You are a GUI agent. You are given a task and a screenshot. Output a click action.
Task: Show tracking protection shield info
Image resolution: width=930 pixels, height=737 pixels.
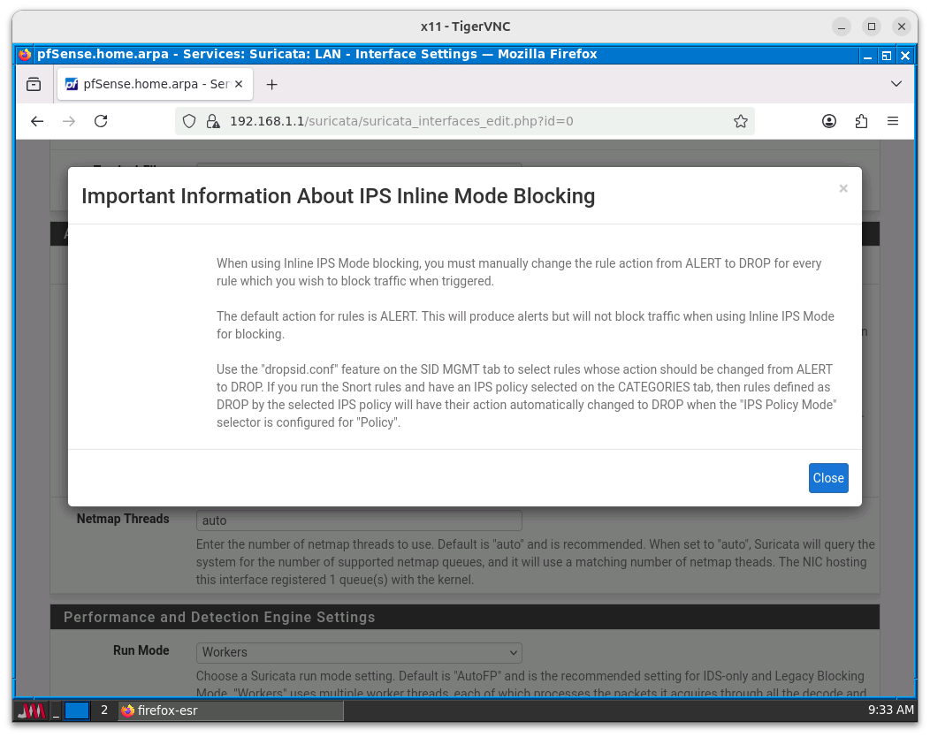tap(189, 122)
